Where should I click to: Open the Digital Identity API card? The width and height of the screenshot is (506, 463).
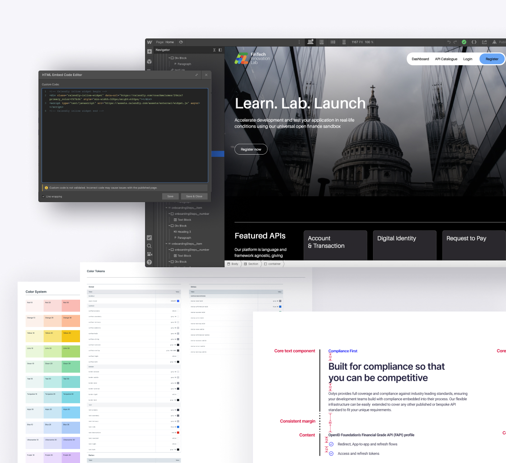[x=405, y=245]
